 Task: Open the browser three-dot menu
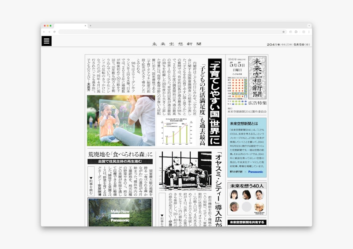[308, 32]
